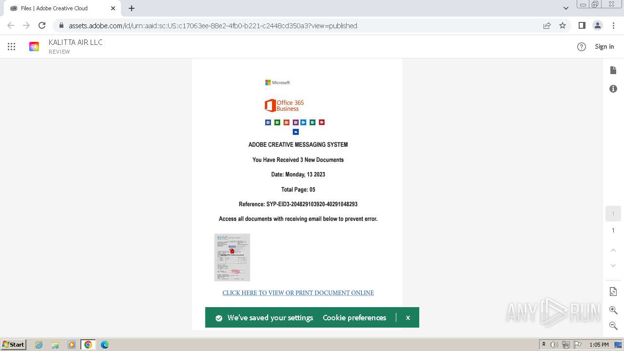624x351 pixels.
Task: Click the fit page view icon
Action: (x=613, y=292)
